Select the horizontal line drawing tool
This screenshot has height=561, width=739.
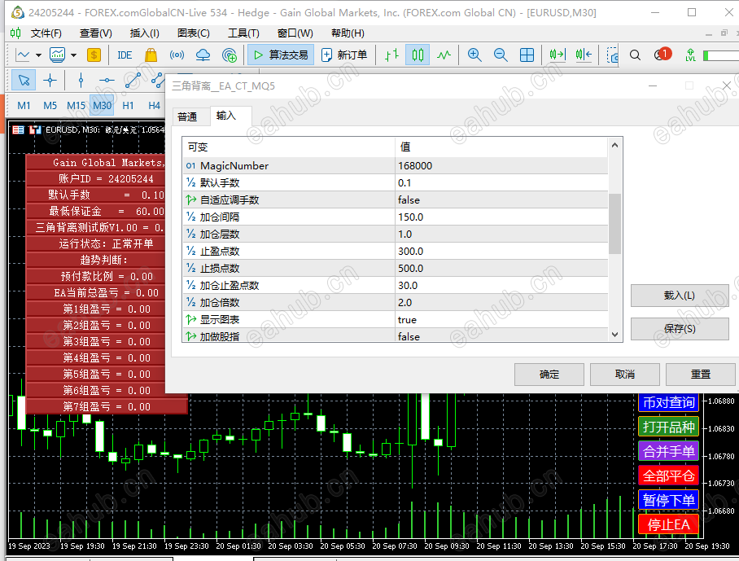pos(107,81)
